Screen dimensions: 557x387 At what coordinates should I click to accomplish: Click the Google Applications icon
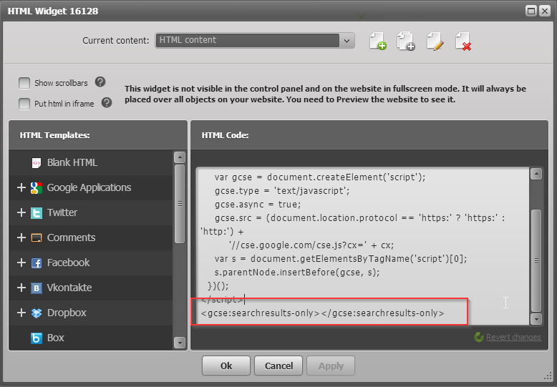[37, 187]
